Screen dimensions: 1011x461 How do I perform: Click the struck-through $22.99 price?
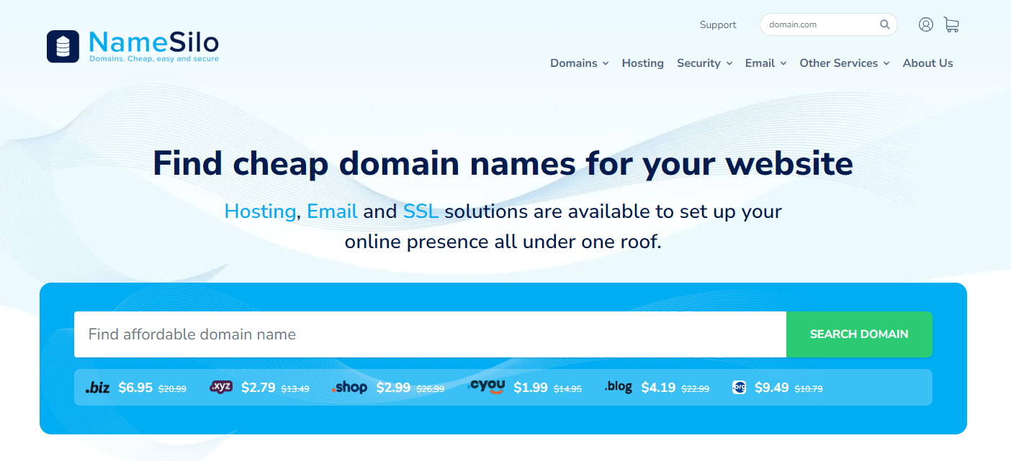pyautogui.click(x=695, y=389)
